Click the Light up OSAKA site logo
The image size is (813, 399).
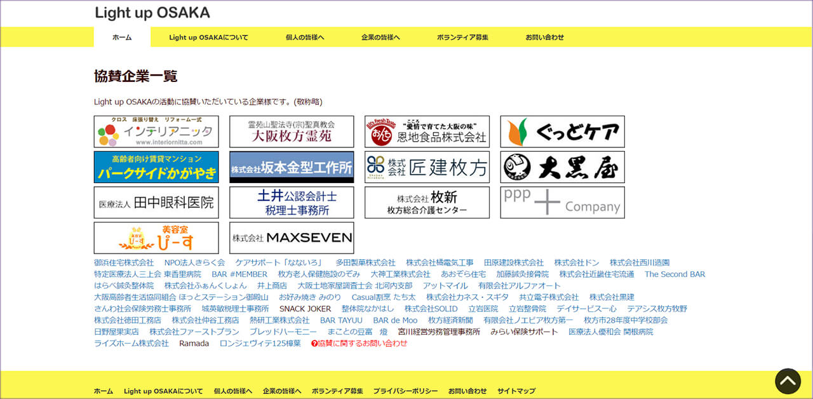click(152, 13)
